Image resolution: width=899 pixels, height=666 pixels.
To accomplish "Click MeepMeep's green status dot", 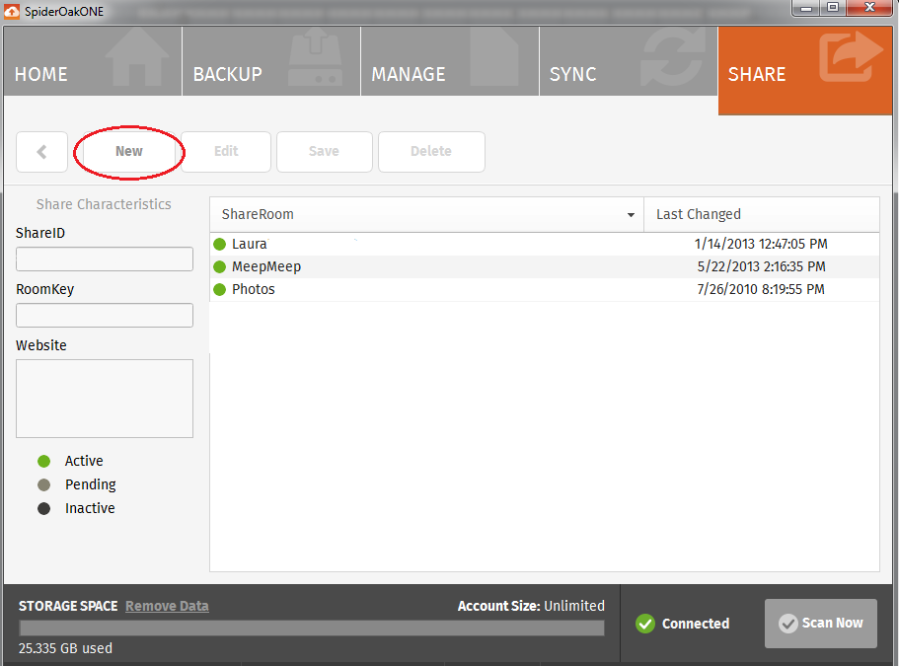I will pyautogui.click(x=220, y=266).
